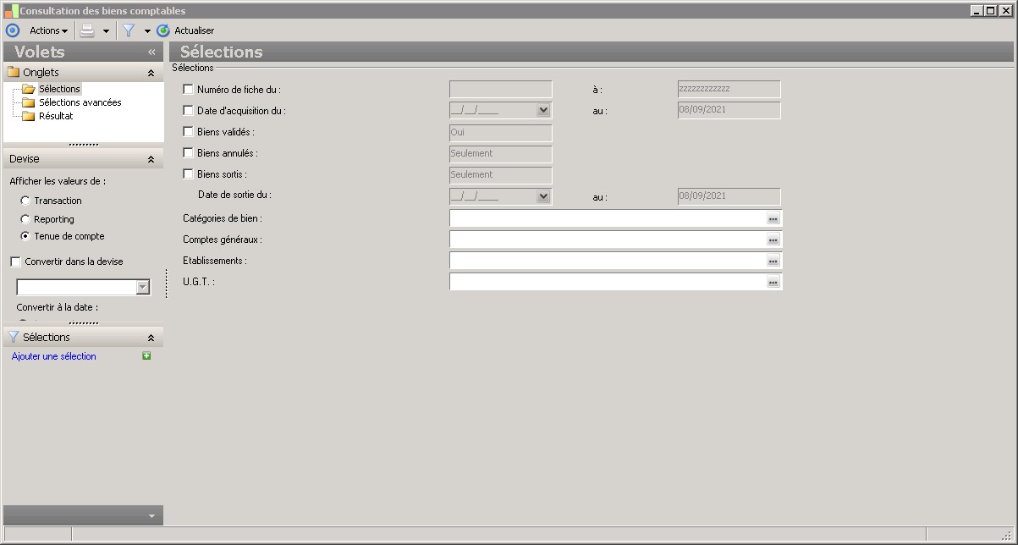1018x545 pixels.
Task: Click the Onglets folder icon
Action: 14,72
